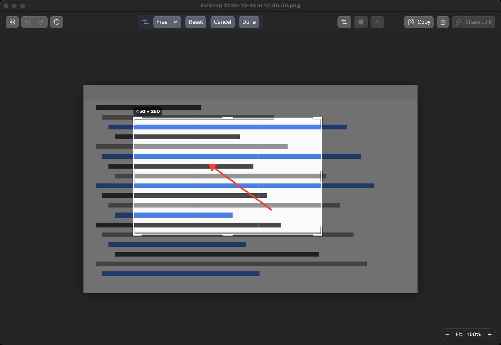Click the filled-rectangle frame tool icon
Image resolution: width=501 pixels, height=345 pixels.
(361, 22)
